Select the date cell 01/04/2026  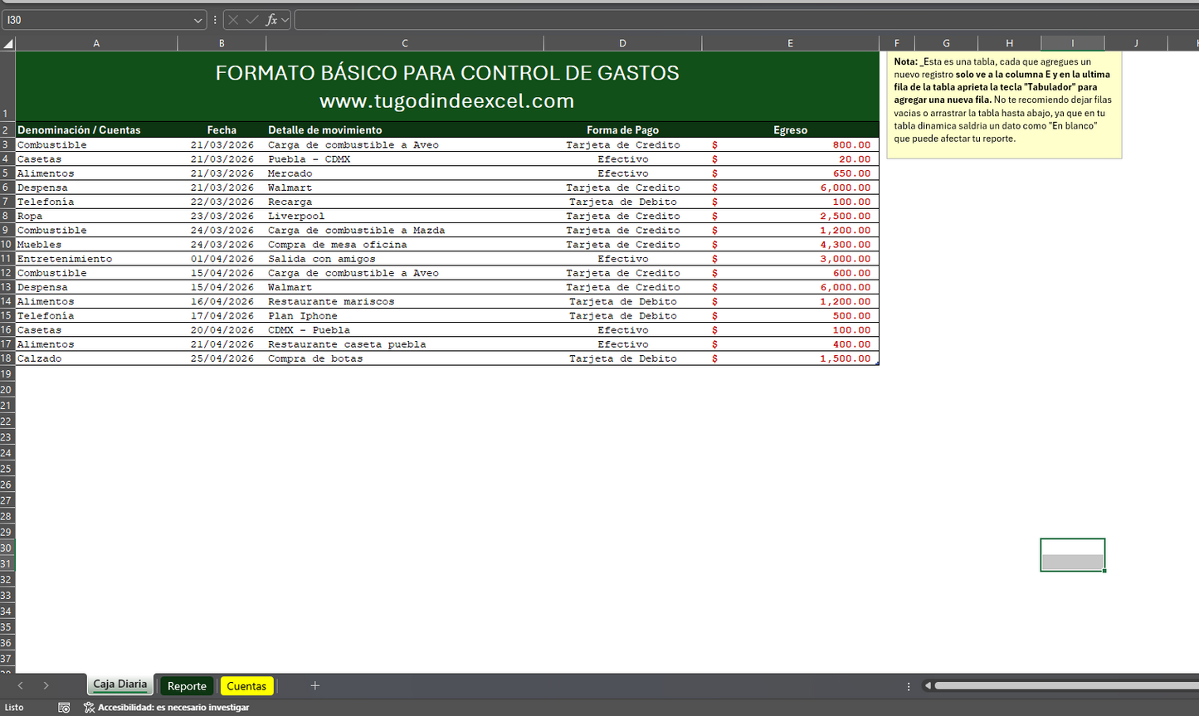pyautogui.click(x=222, y=259)
